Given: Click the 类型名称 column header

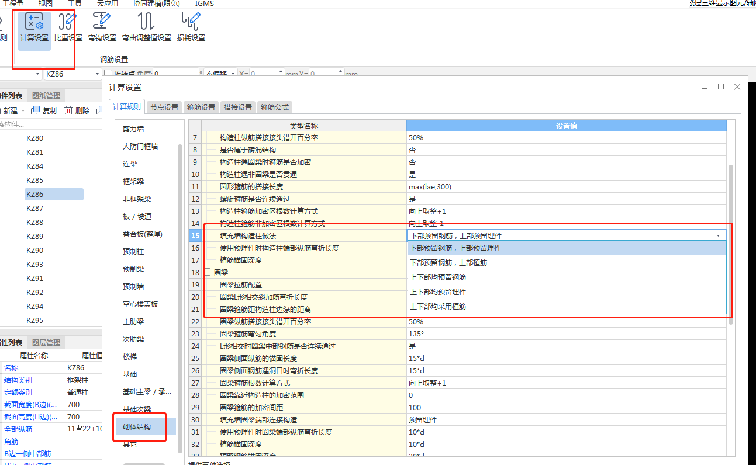Looking at the screenshot, I should (304, 126).
